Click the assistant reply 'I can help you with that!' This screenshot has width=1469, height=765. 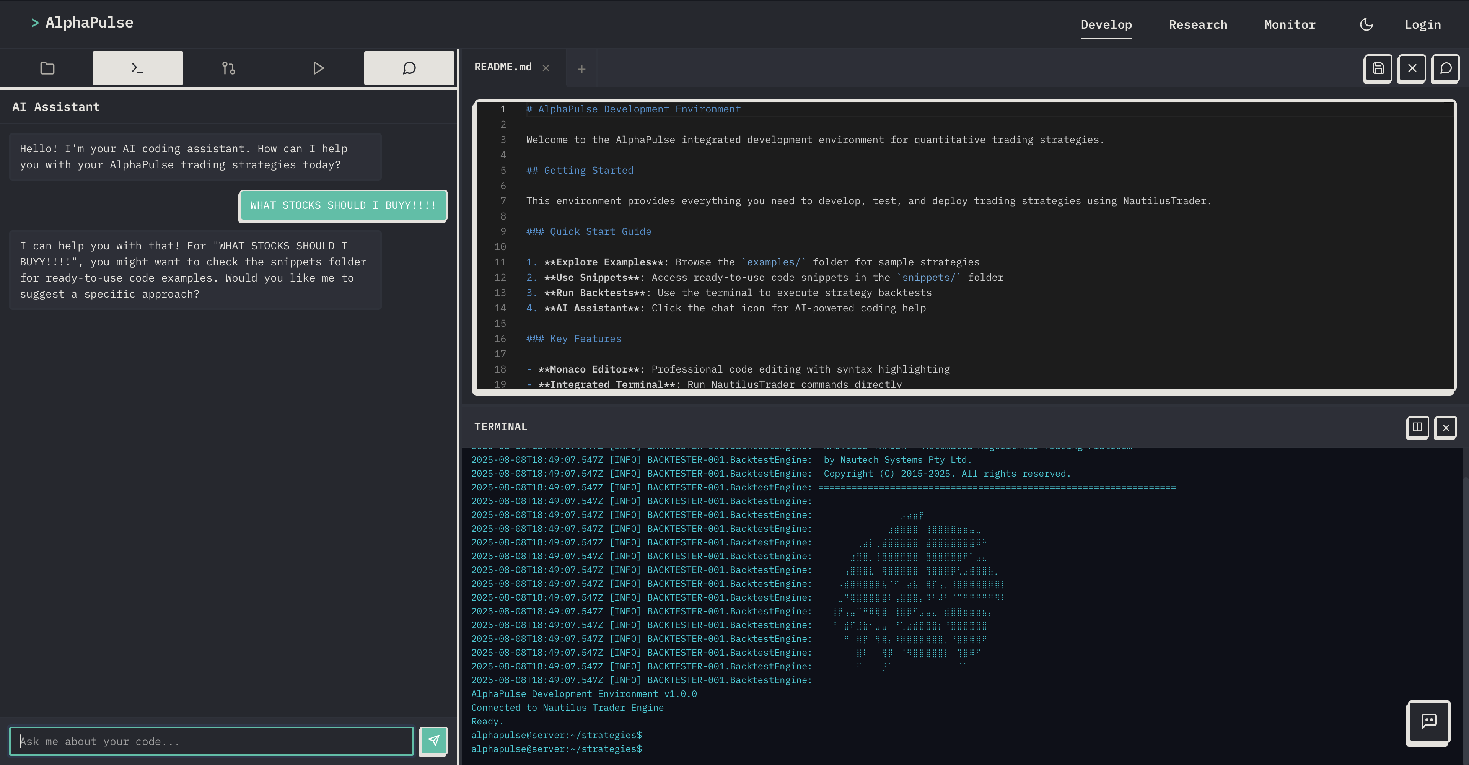195,270
